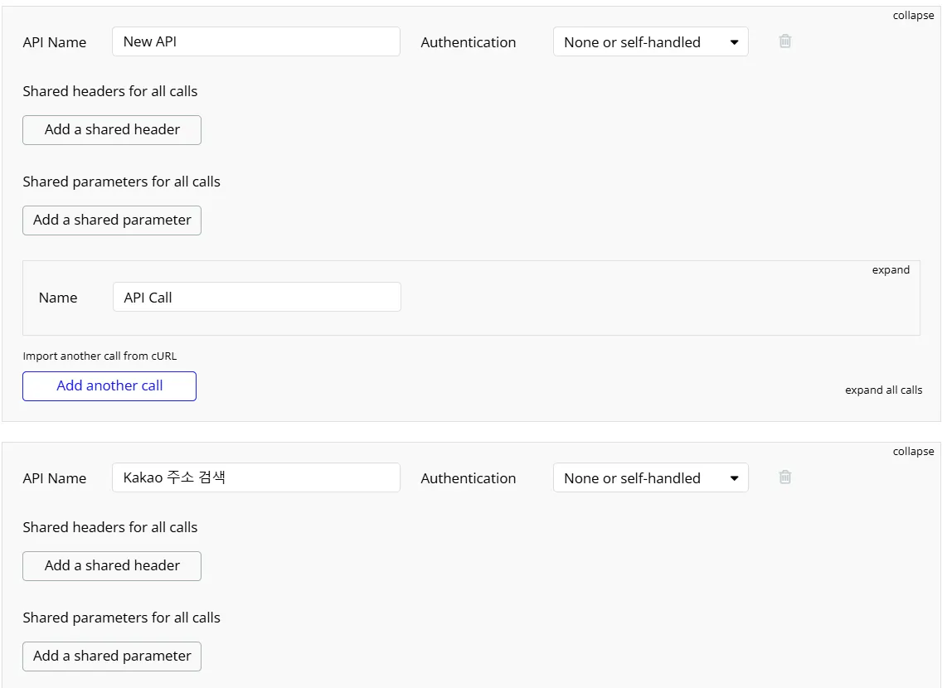Screen dimensions: 947x688
Task: Click Import another call from cURL
Action: point(100,356)
